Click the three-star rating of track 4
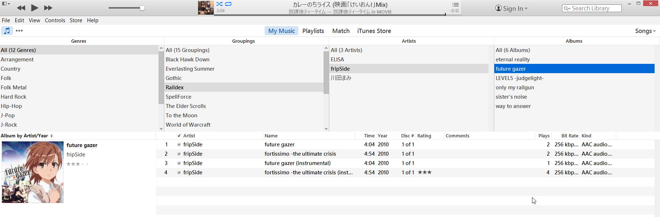The width and height of the screenshot is (660, 217). [x=425, y=173]
